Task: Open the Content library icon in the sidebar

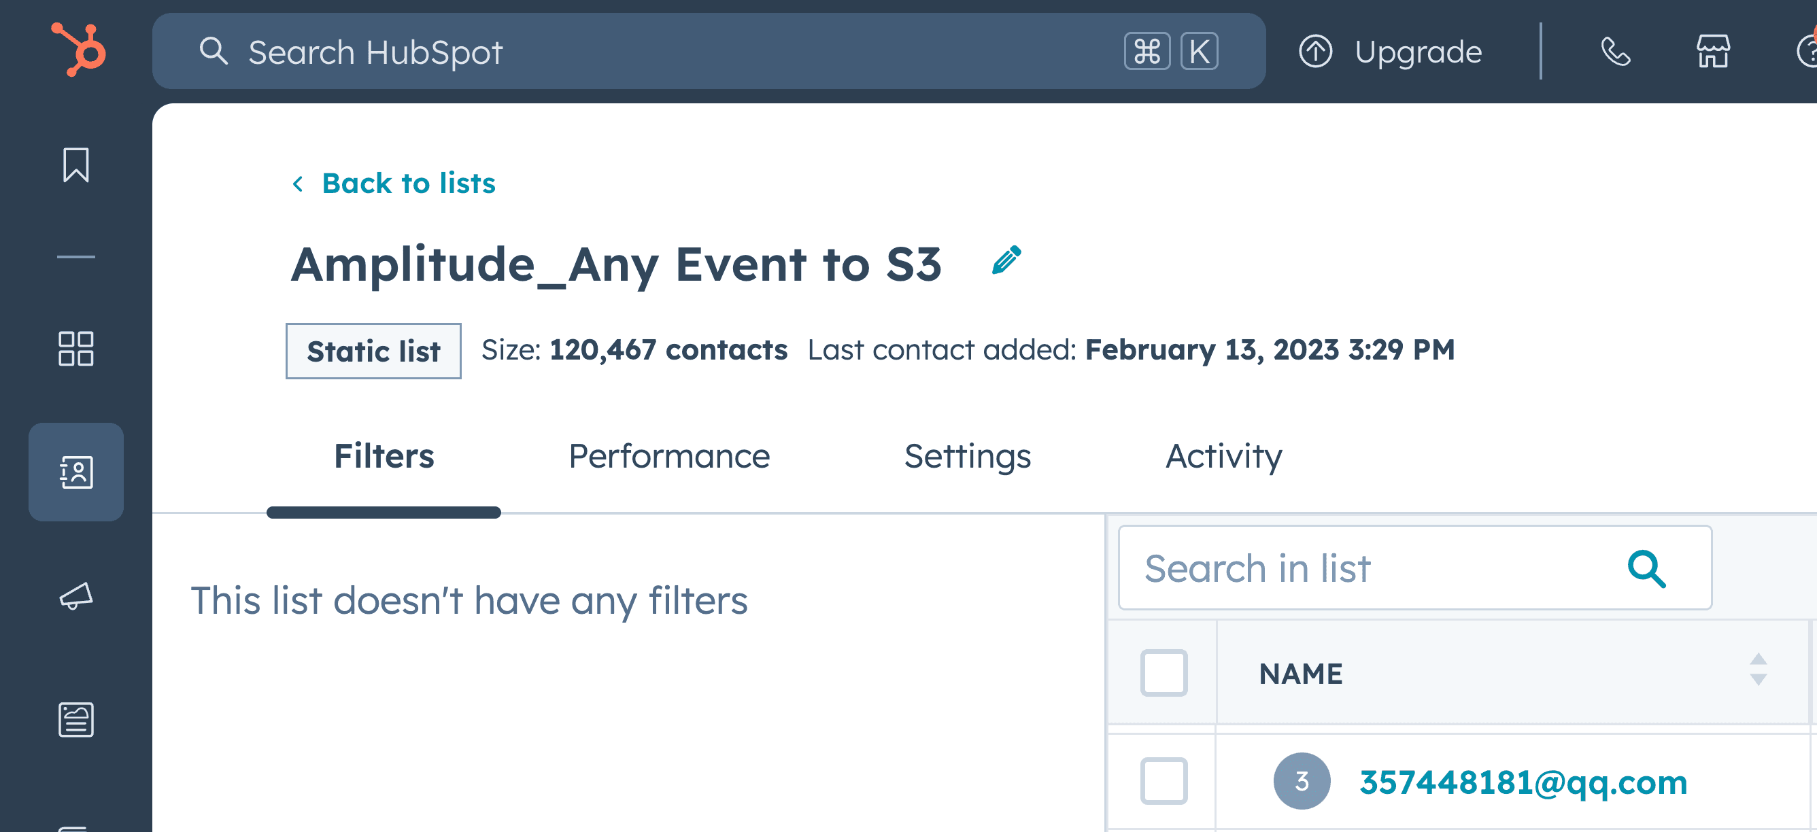Action: coord(75,719)
